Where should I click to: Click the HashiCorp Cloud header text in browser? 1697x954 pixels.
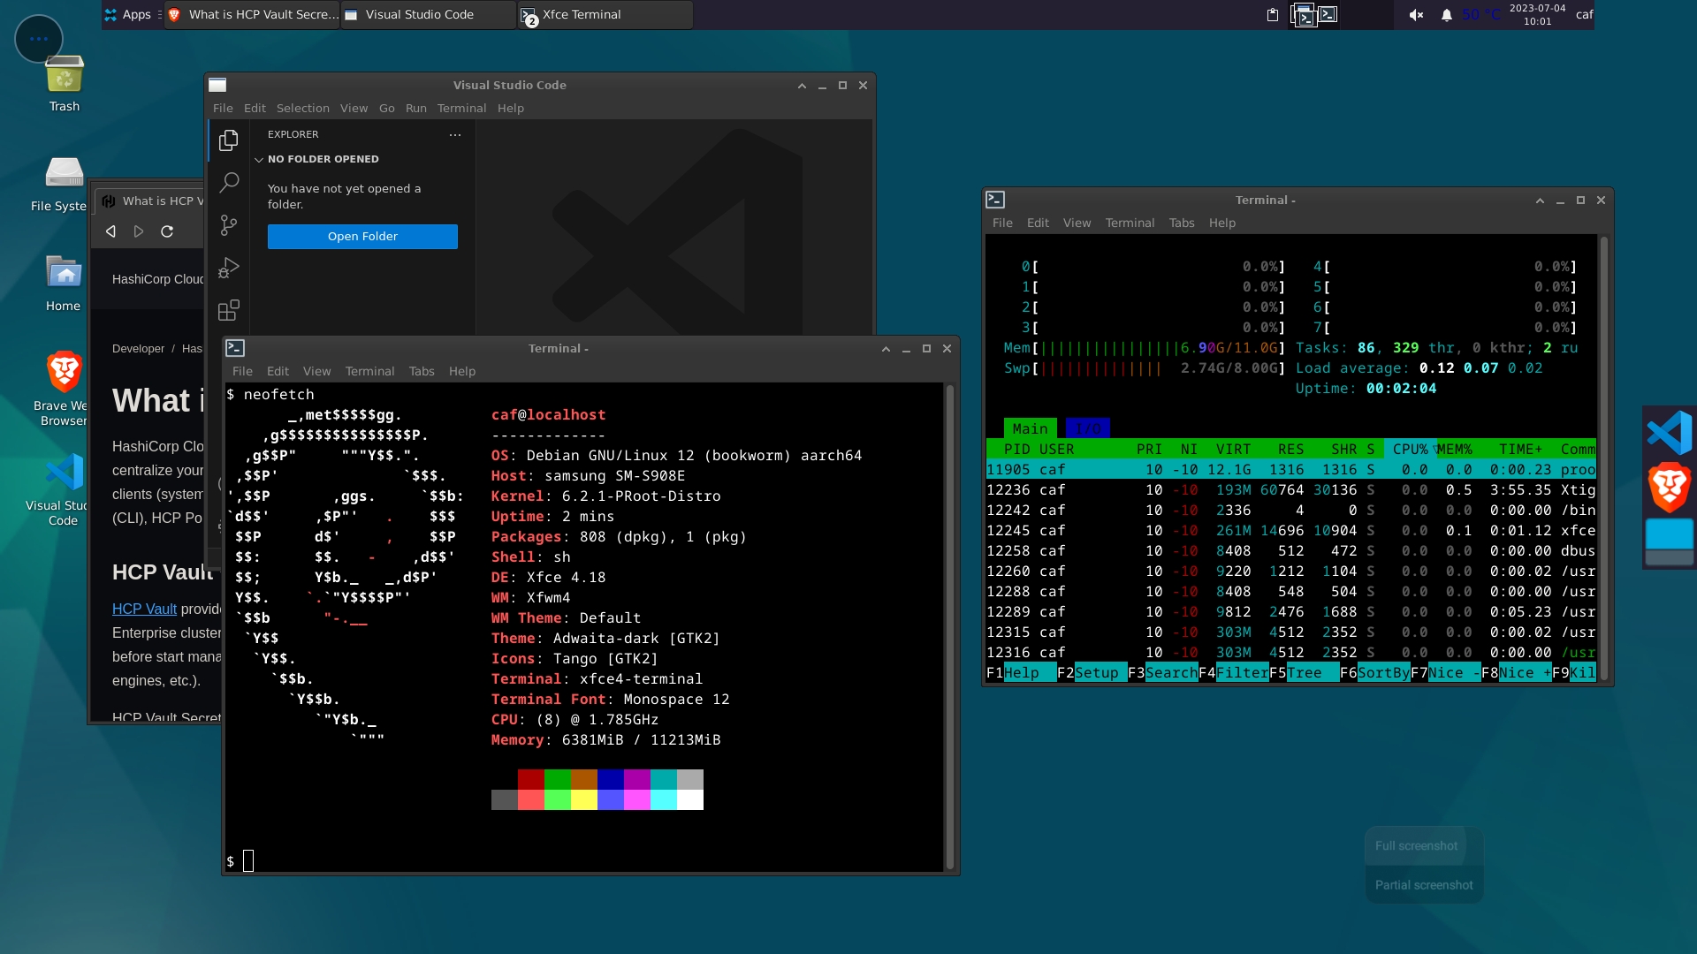coord(158,279)
